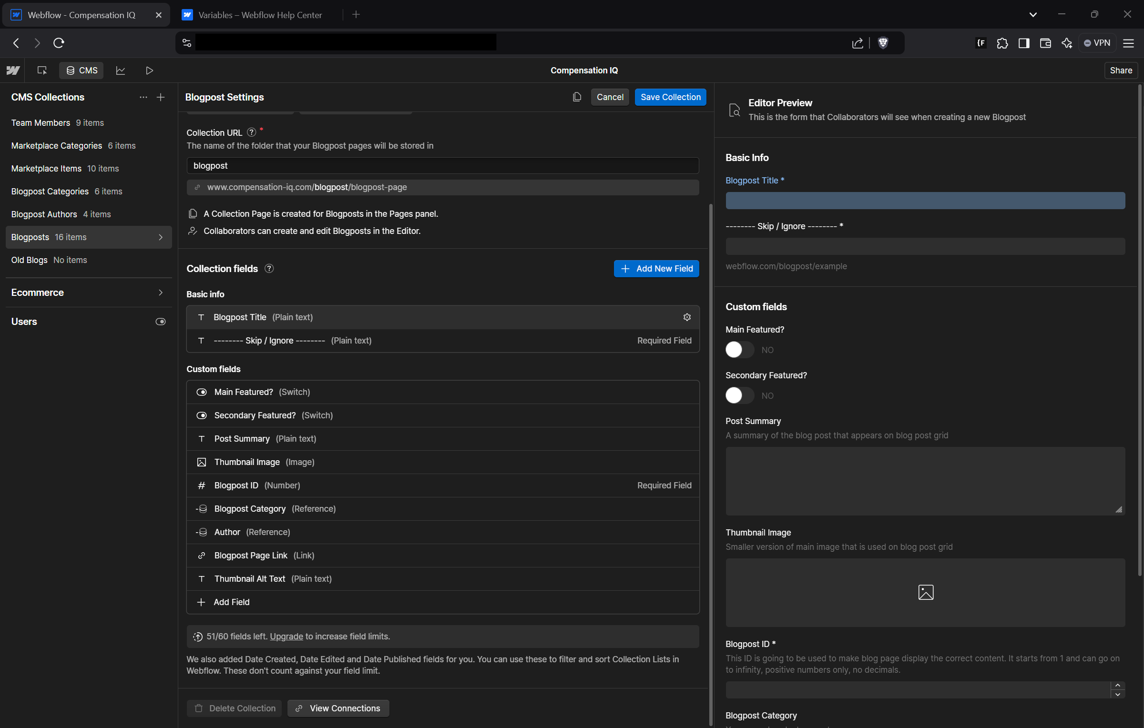Open Brave Wallet icon
The image size is (1144, 728).
(x=1045, y=43)
